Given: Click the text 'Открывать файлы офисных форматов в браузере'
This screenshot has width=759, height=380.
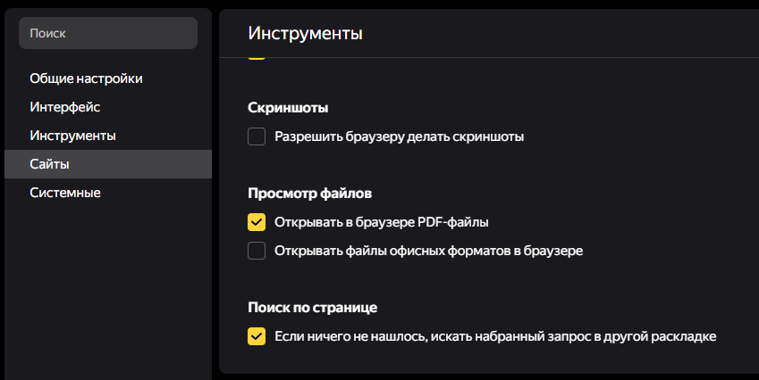Looking at the screenshot, I should (429, 251).
